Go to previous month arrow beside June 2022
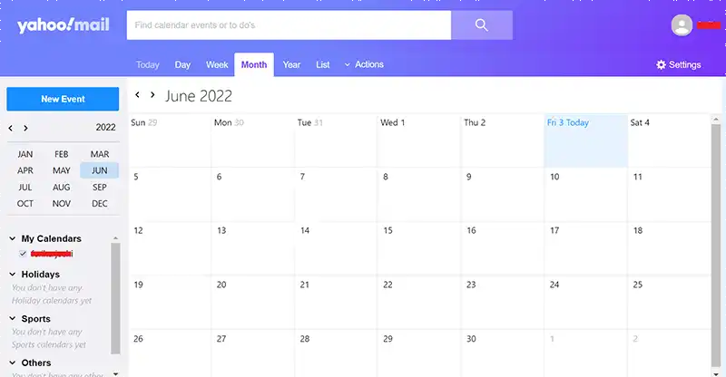The width and height of the screenshot is (726, 377). 138,95
